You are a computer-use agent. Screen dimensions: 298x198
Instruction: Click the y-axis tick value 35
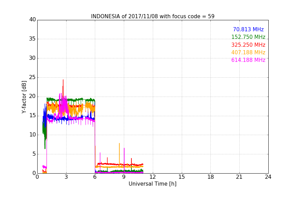pos(32,39)
